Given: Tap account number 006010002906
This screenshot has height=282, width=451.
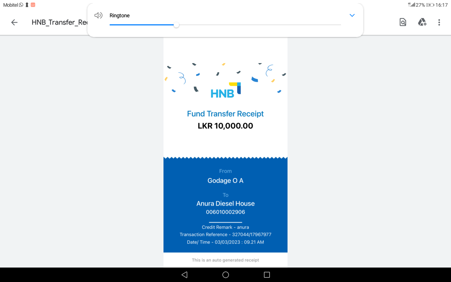Looking at the screenshot, I should point(225,212).
